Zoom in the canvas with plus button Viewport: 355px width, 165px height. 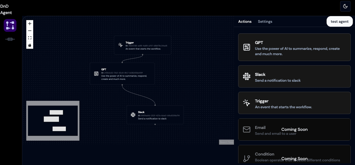[x=30, y=24]
